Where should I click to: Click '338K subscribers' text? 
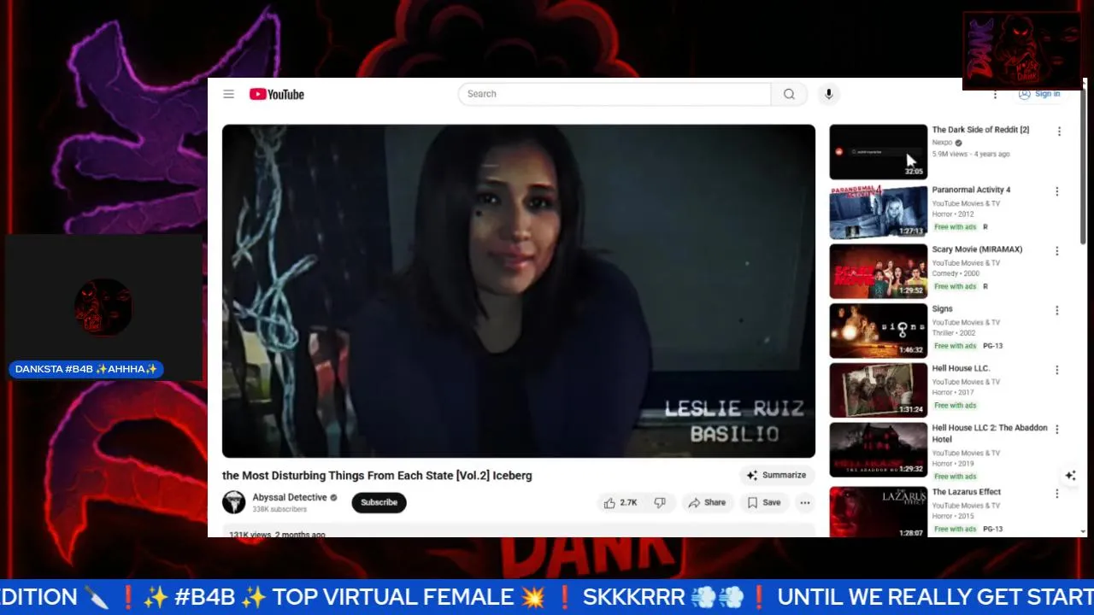point(279,509)
